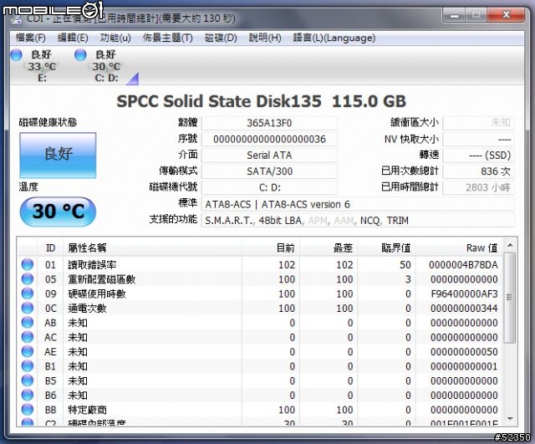535x444 pixels.
Task: Click the supported features field
Action: [358, 221]
